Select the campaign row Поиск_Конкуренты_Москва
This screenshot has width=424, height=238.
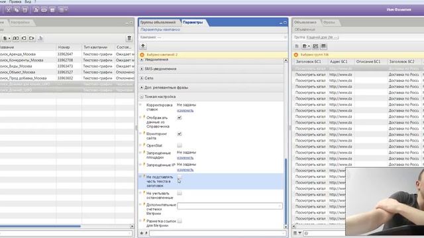tap(67, 60)
